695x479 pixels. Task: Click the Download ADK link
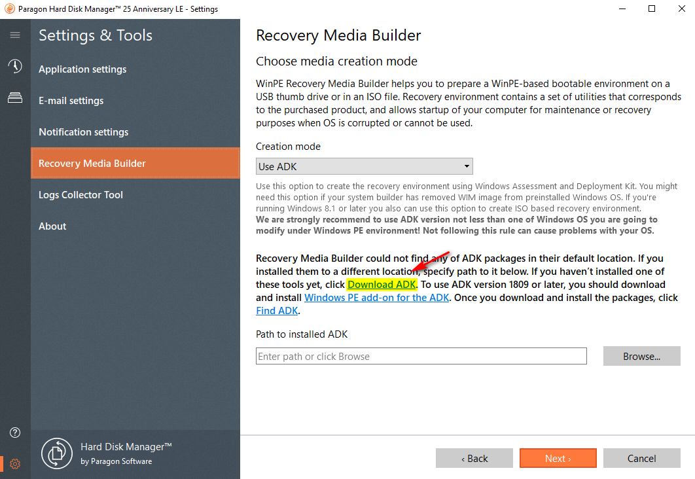pos(382,285)
